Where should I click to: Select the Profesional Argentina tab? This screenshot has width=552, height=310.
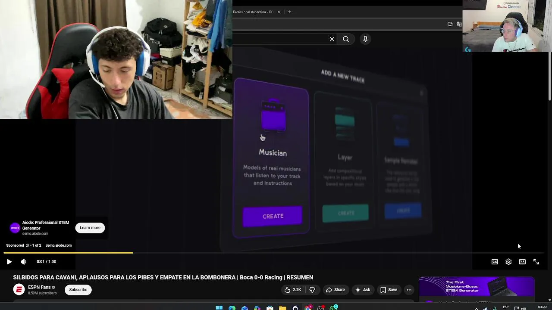pyautogui.click(x=254, y=12)
